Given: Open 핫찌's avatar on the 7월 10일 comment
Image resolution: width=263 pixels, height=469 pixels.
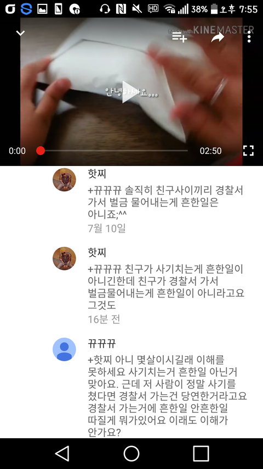Looking at the screenshot, I should tap(64, 179).
